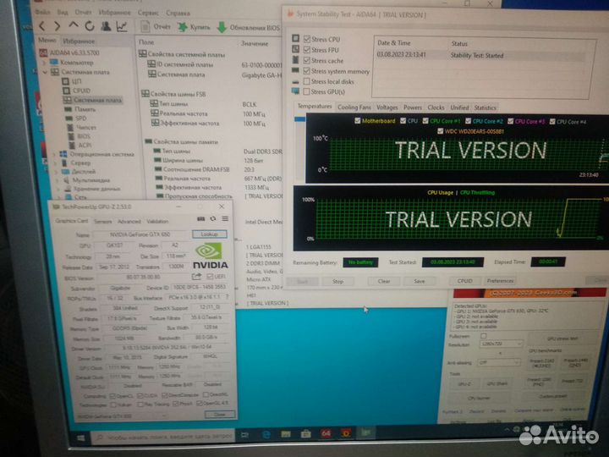Viewport: 609px width, 457px height.
Task: Toggle the Stress cache checkbox
Action: (x=307, y=60)
